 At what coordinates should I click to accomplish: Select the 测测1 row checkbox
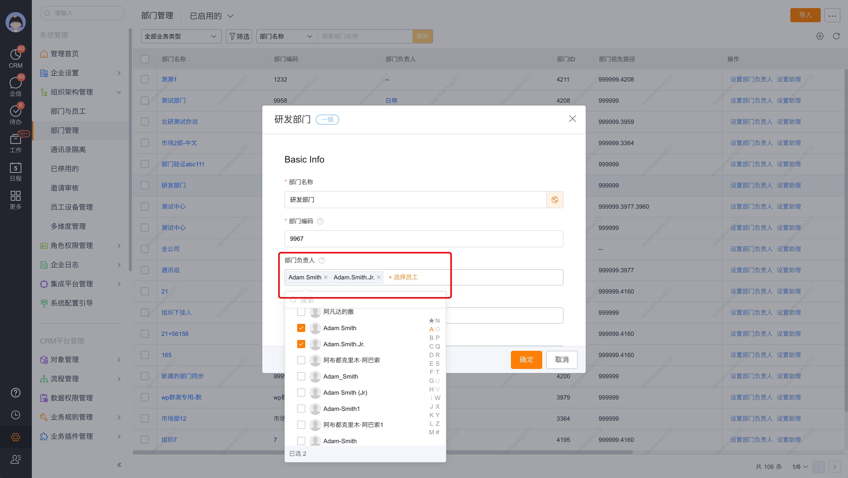click(145, 79)
